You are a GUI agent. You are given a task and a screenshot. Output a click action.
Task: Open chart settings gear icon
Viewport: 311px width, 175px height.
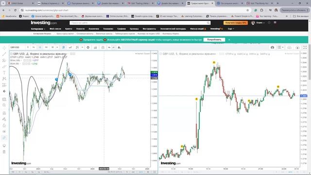click(x=88, y=48)
